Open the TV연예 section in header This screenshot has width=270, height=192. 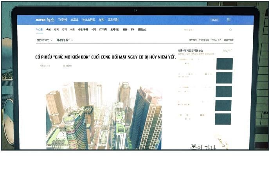63,20
